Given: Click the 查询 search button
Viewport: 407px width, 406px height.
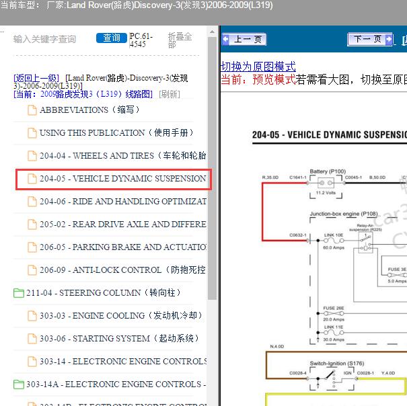Looking at the screenshot, I should tap(112, 38).
